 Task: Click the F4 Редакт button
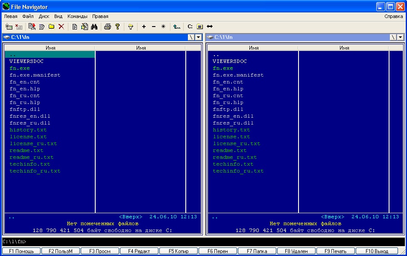click(x=139, y=251)
